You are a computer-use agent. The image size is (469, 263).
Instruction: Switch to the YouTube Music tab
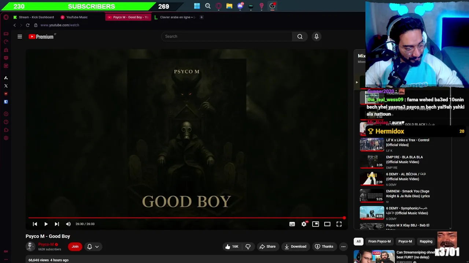point(74,17)
